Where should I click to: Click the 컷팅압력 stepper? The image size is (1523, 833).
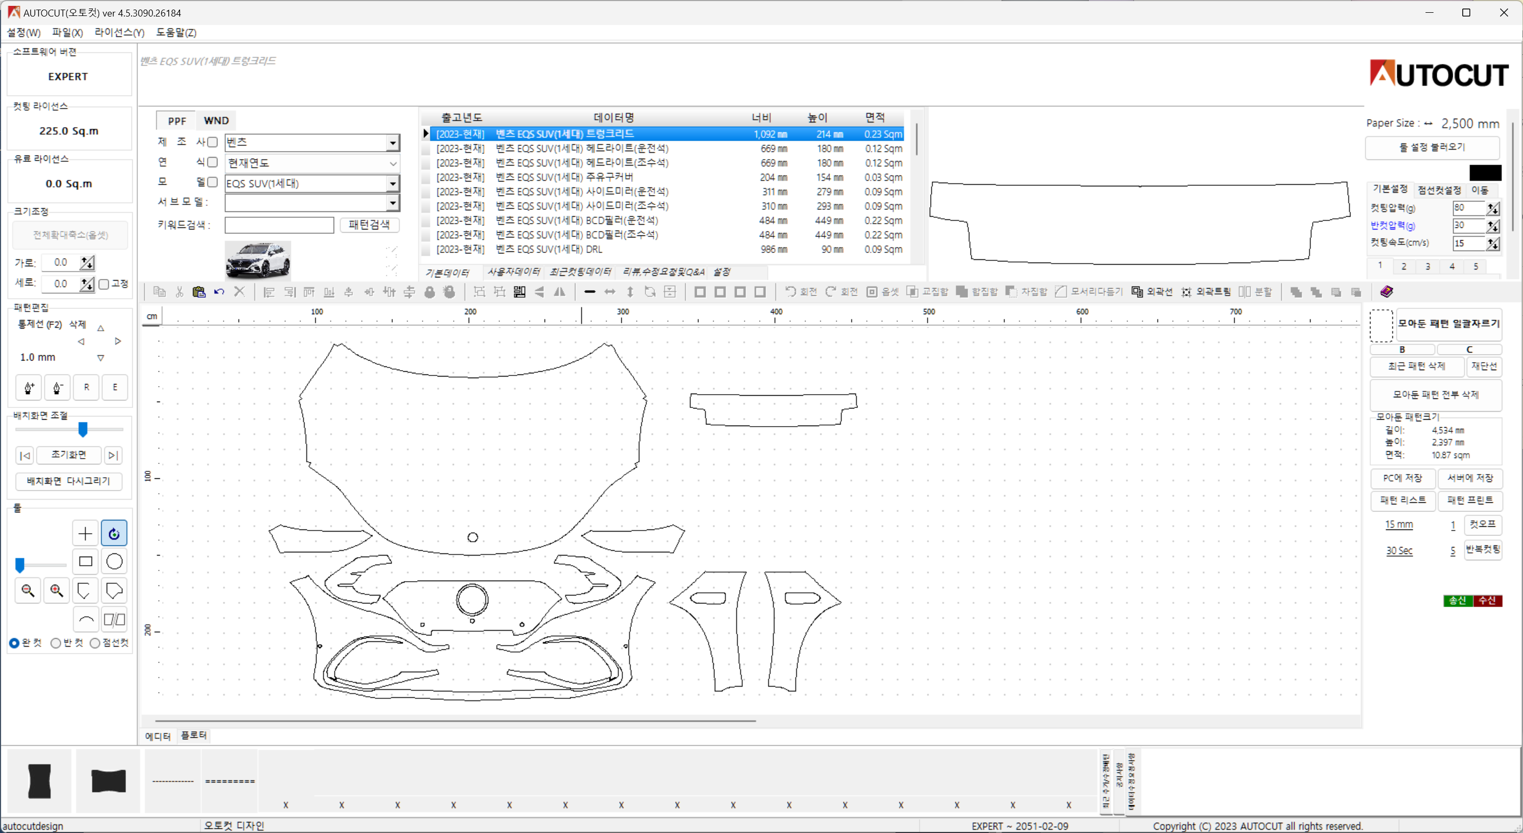point(1493,208)
